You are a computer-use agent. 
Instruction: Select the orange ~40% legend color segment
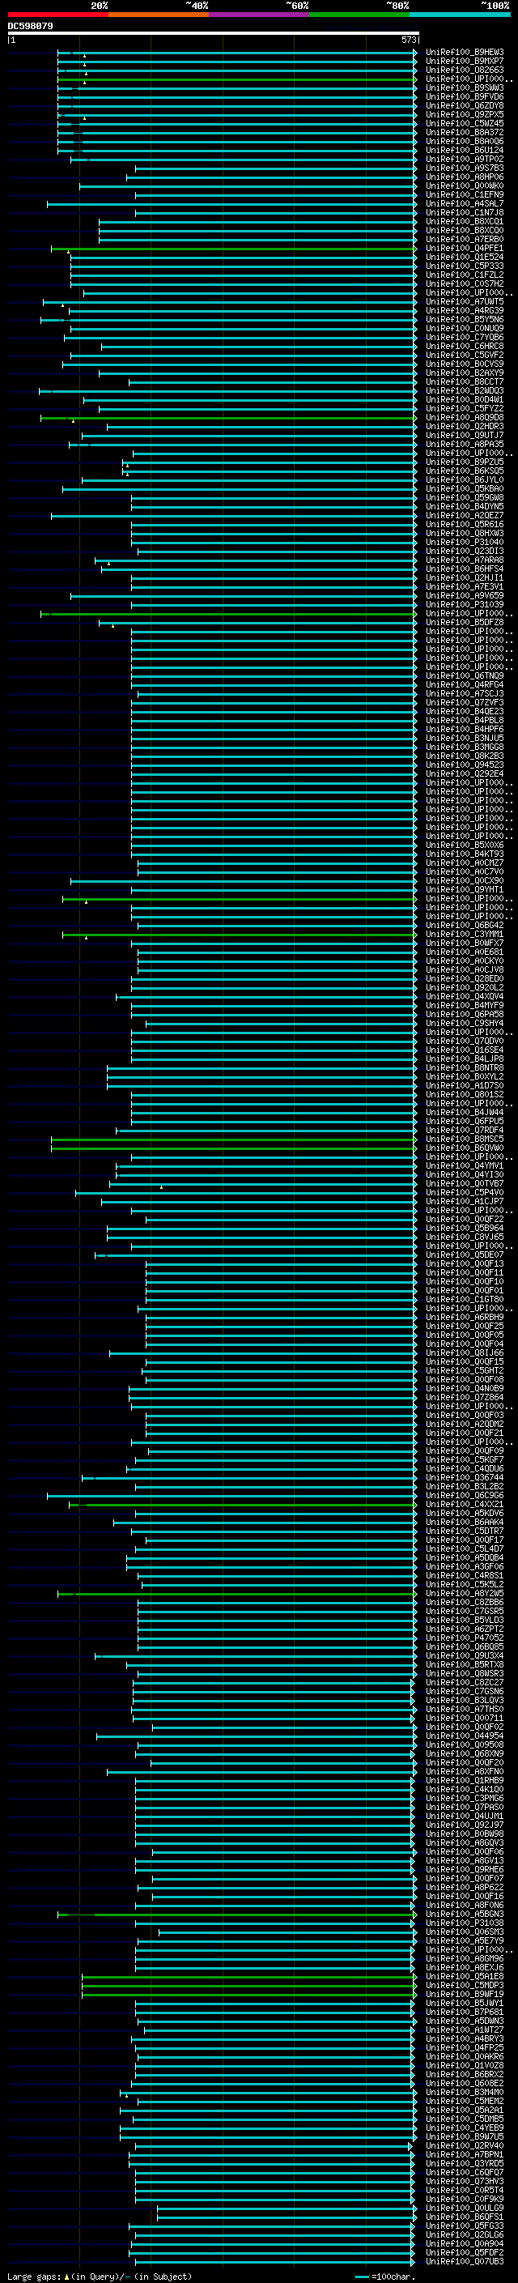click(x=159, y=15)
